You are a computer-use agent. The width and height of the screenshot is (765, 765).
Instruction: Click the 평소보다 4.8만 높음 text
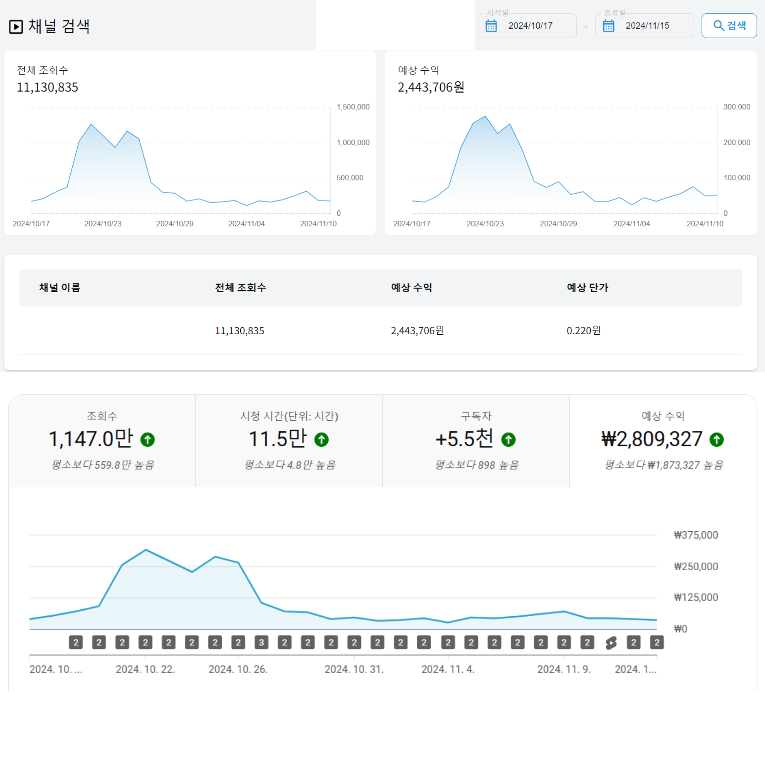click(290, 465)
